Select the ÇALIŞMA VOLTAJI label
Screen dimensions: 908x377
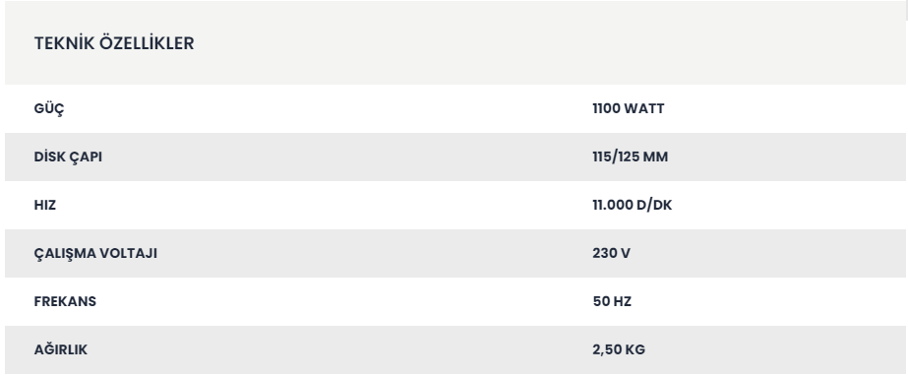coord(95,253)
